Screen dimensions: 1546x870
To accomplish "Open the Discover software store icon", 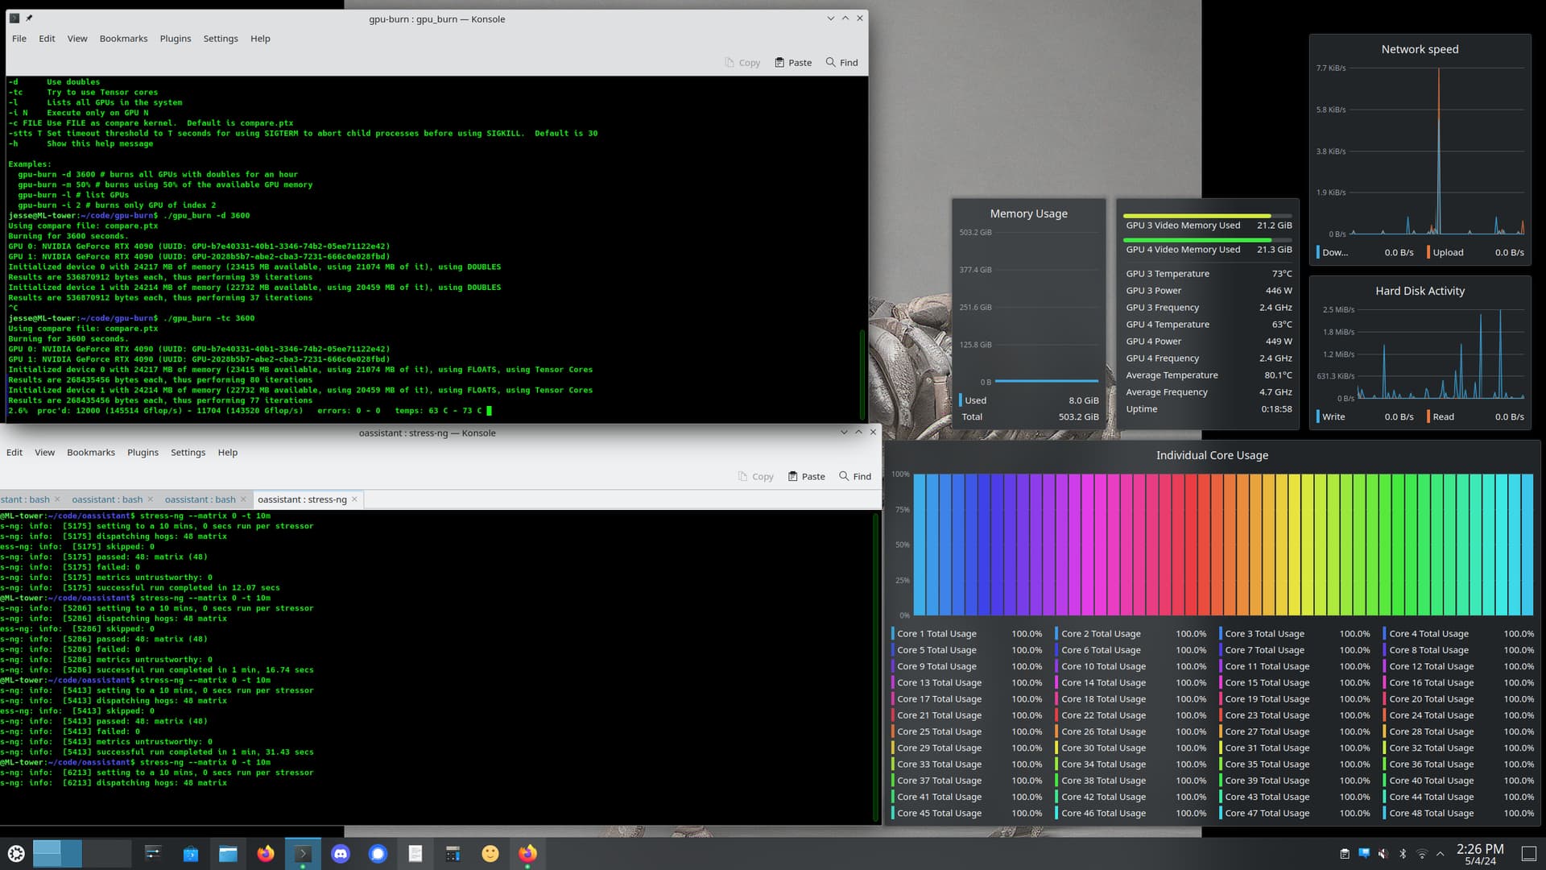I will point(191,854).
